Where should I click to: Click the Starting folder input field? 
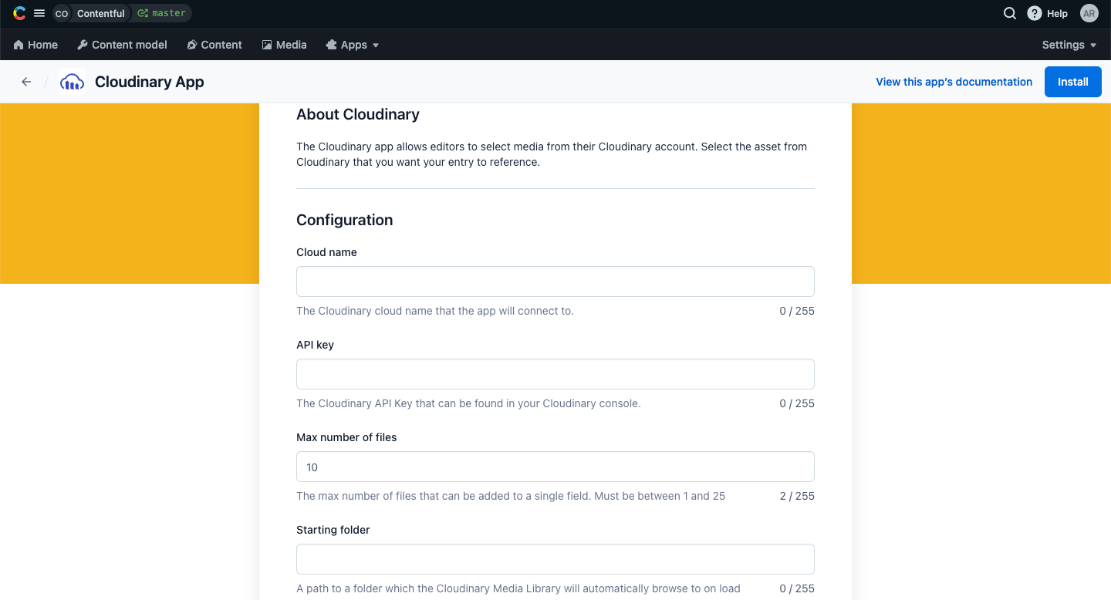pyautogui.click(x=555, y=559)
